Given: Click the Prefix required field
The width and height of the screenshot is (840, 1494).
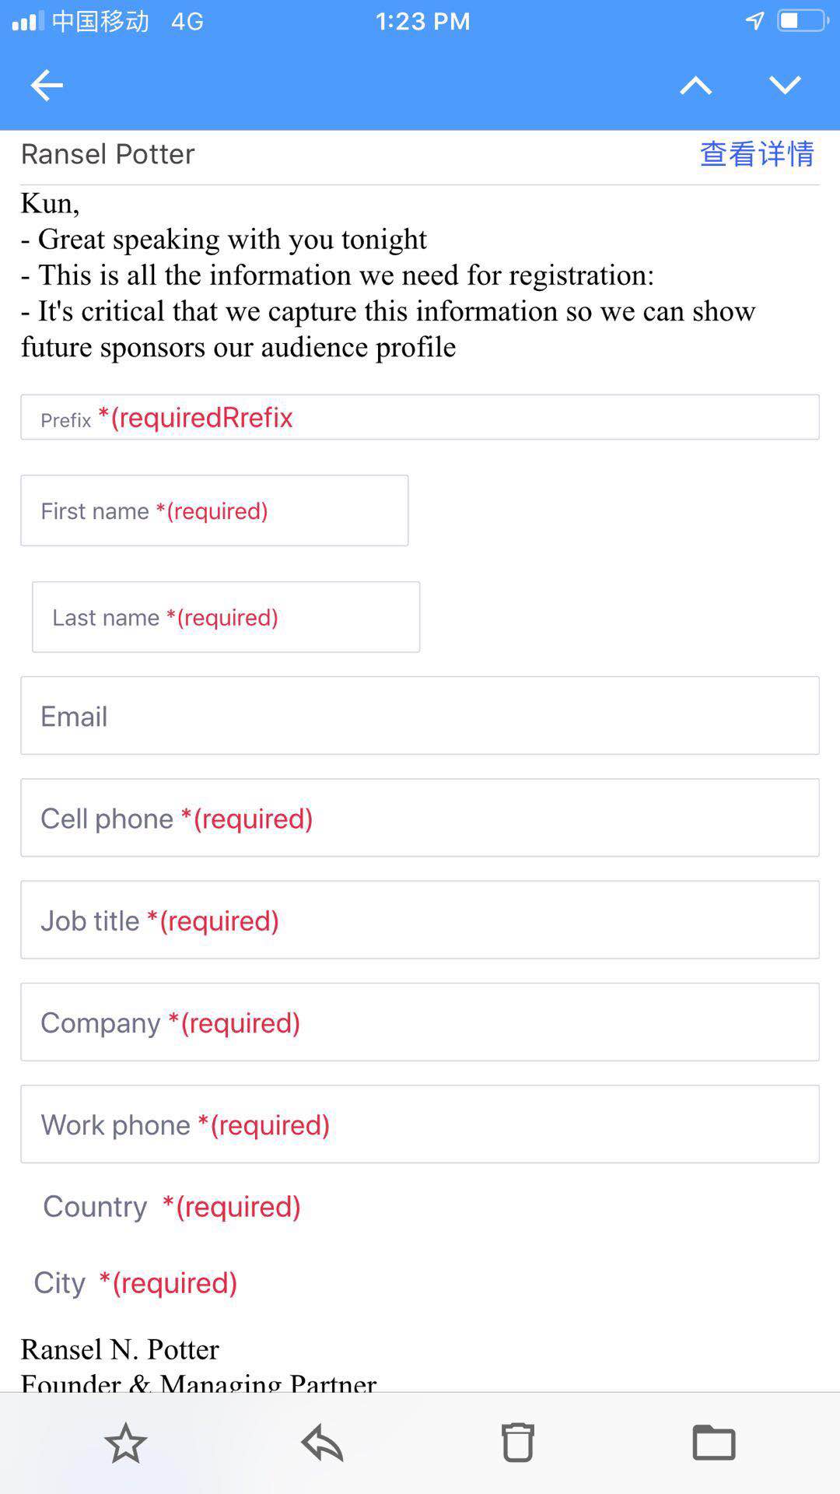Looking at the screenshot, I should tap(420, 417).
